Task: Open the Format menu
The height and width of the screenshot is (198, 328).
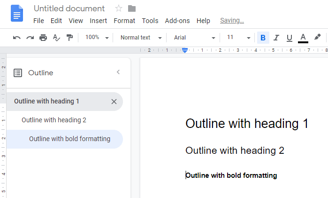Action: point(124,21)
